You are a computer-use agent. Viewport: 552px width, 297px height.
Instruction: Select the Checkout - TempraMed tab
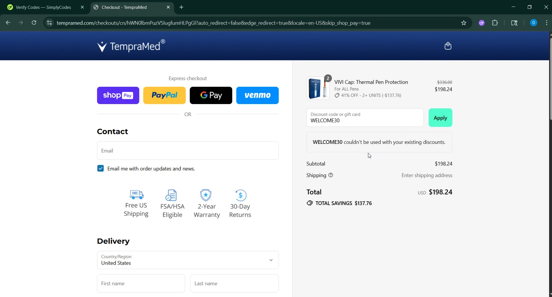[x=131, y=7]
